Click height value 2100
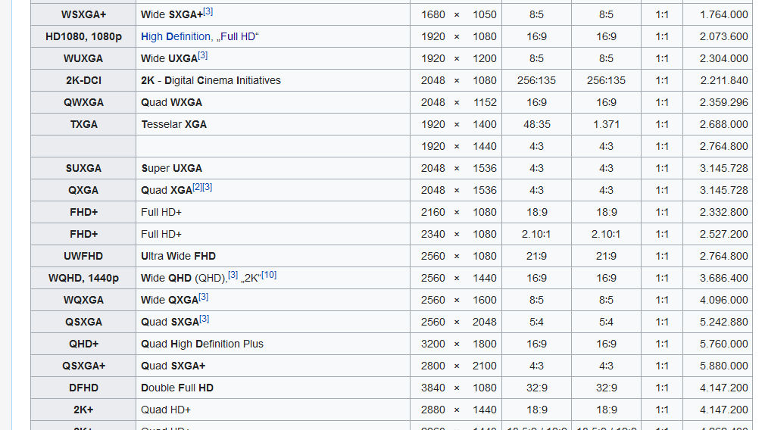 [x=485, y=366]
